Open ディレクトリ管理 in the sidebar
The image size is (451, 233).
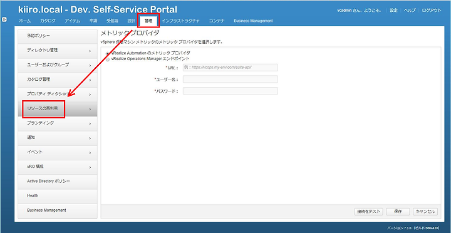[58, 51]
